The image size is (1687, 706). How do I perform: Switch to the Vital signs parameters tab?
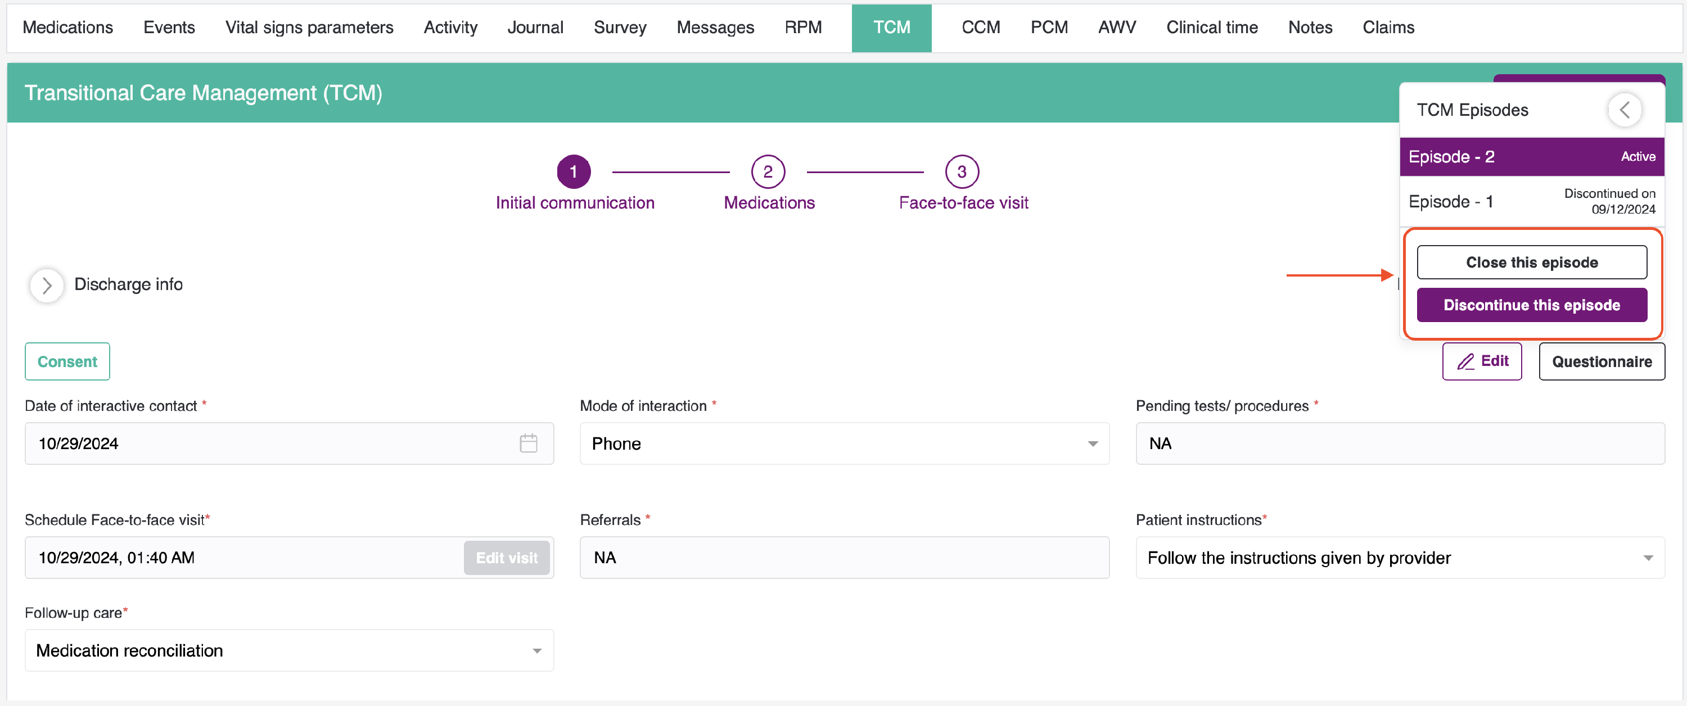309,28
